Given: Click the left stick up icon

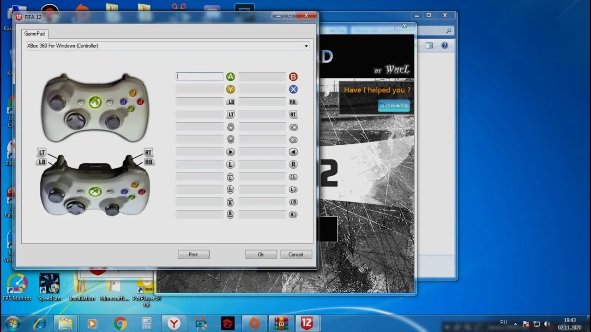Looking at the screenshot, I should (230, 177).
